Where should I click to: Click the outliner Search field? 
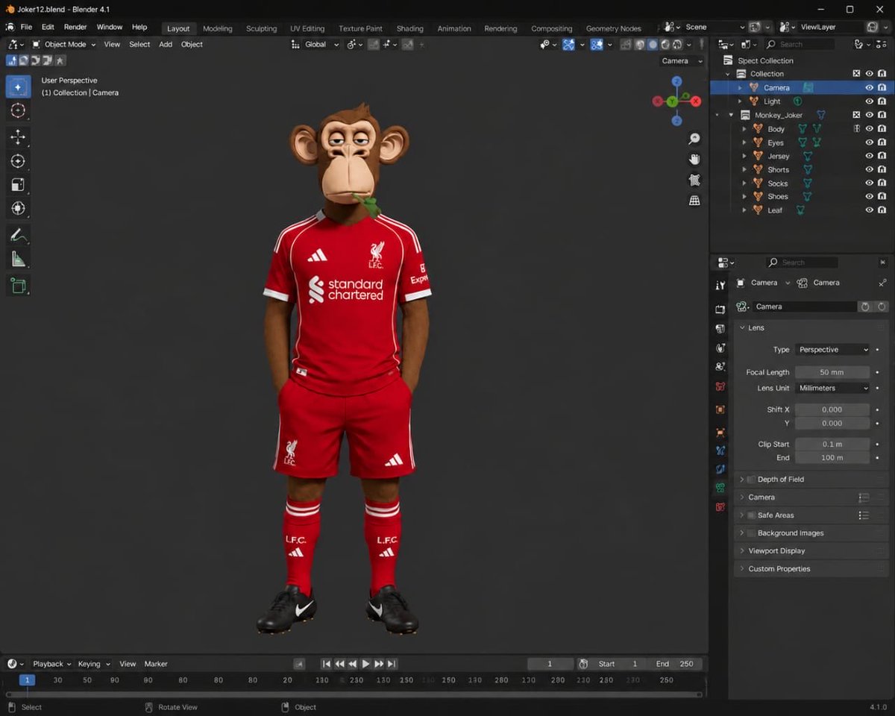[x=800, y=44]
